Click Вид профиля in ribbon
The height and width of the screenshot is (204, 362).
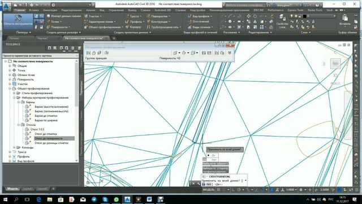point(200,16)
